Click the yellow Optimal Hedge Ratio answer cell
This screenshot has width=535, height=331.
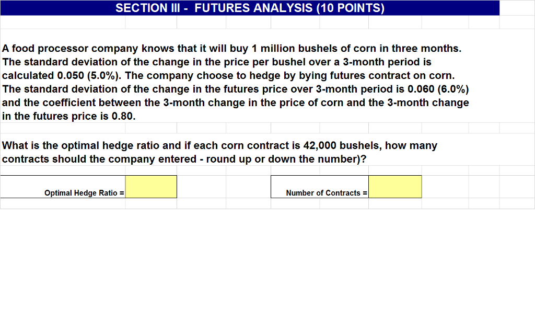tap(151, 187)
